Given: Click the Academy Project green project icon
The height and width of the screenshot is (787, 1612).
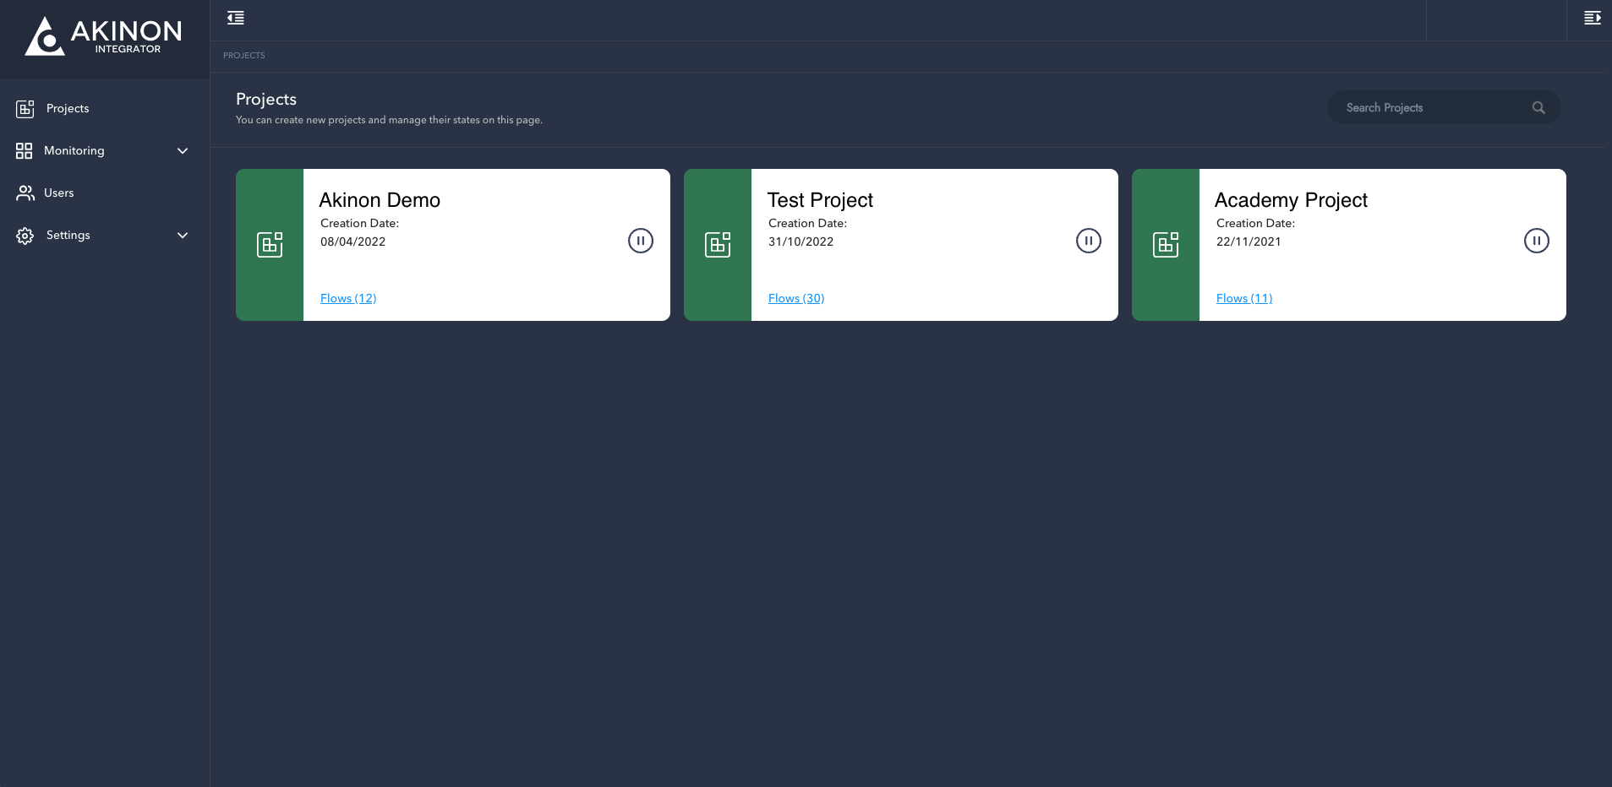Looking at the screenshot, I should click(1166, 245).
